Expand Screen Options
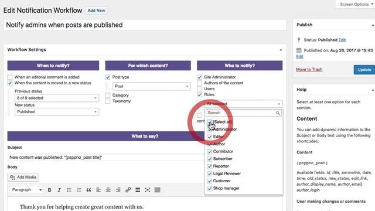 [x=356, y=4]
